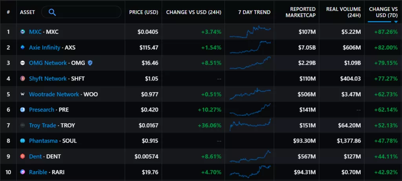Screen dimensions: 402x181
Task: Click the search magnifier icon
Action: [52, 12]
